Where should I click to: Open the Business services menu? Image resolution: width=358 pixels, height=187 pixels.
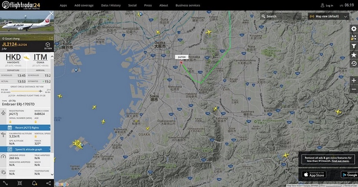pos(188,5)
